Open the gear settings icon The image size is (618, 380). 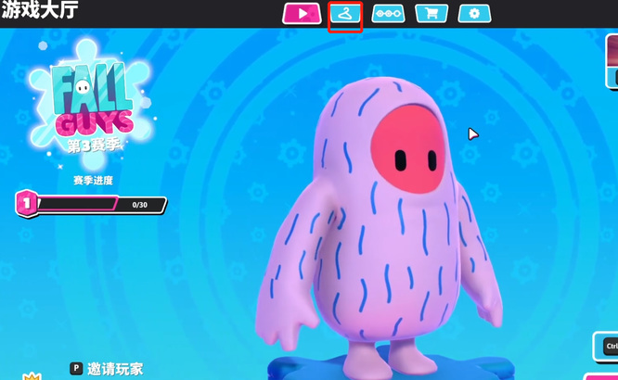(474, 14)
